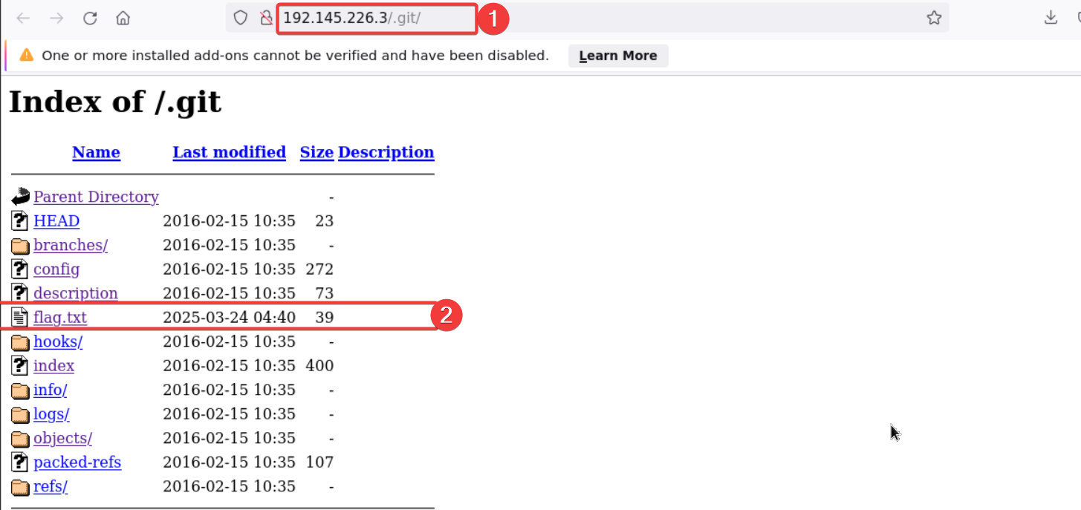This screenshot has height=510, width=1081.
Task: Open the downloads panel
Action: [1051, 19]
